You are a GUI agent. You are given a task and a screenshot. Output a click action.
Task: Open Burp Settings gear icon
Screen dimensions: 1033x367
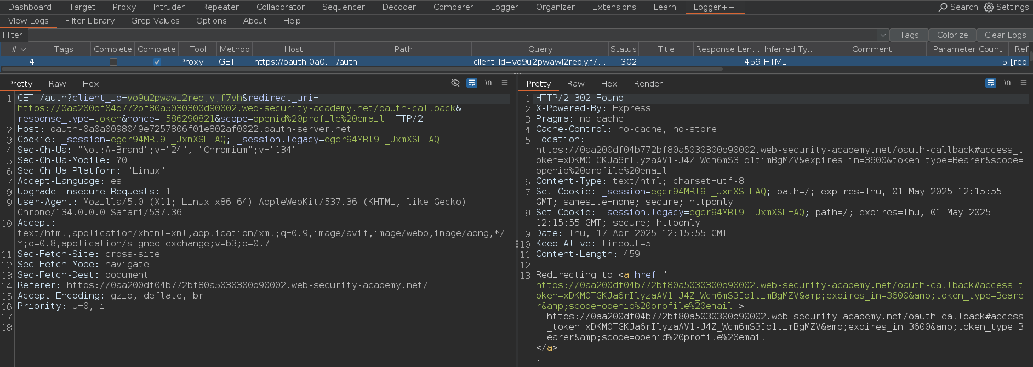coord(989,7)
